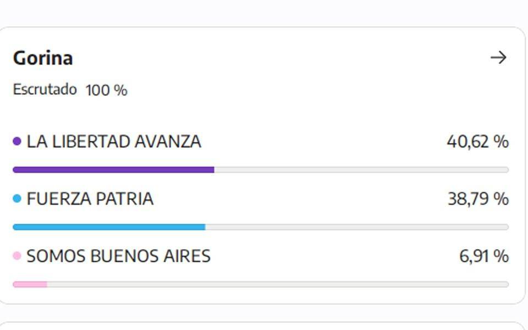Select the LA LIBERTAD AVANZA party name
The image size is (528, 330).
tap(114, 141)
